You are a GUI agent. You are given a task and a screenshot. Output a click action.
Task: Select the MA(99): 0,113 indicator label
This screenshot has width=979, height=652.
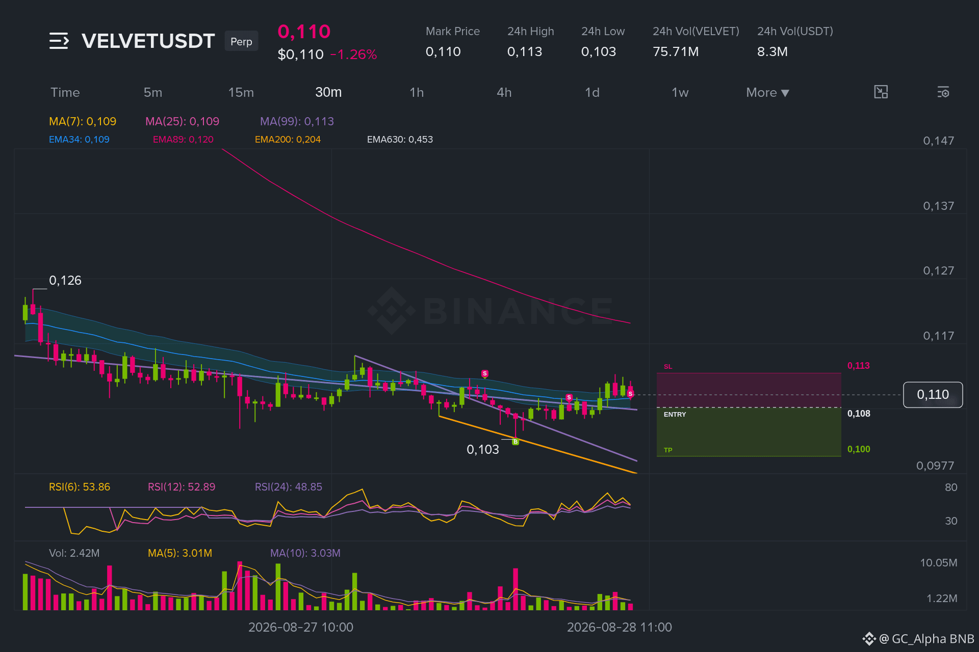point(297,121)
